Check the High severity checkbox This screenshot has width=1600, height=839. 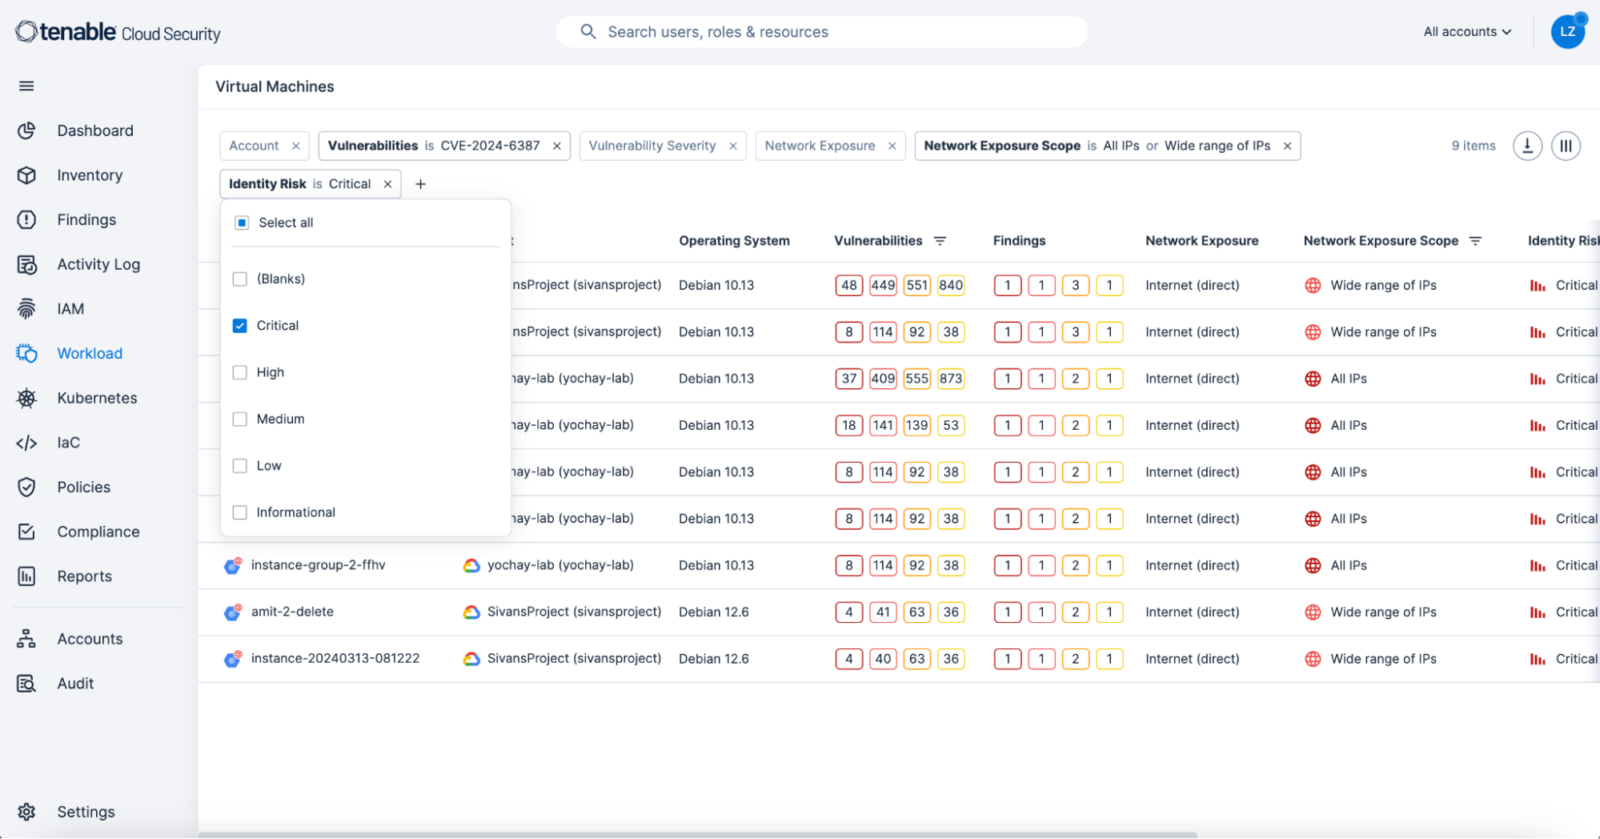239,372
